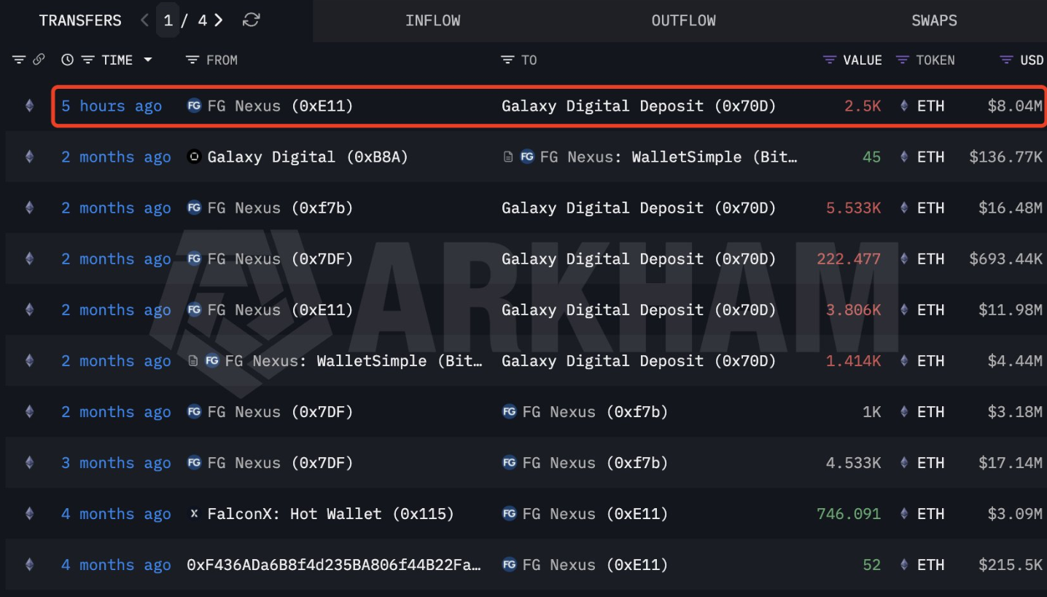Click the Galaxy Digital entity icon beside 0xB8A
Screen dimensions: 1047x597
193,157
